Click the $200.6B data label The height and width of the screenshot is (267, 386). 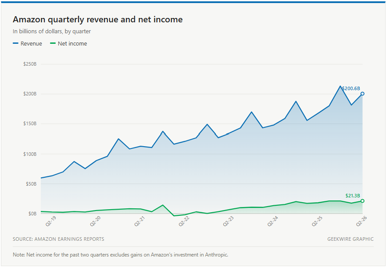pyautogui.click(x=351, y=88)
